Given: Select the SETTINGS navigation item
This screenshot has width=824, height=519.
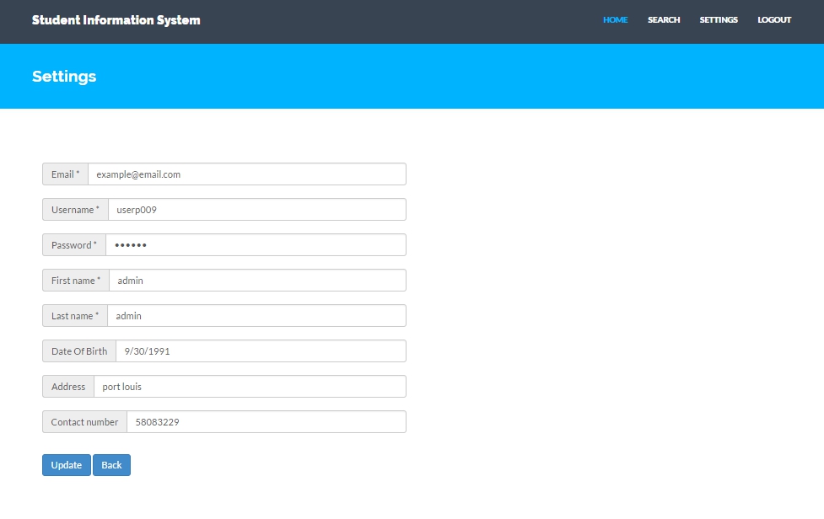Looking at the screenshot, I should pos(718,19).
